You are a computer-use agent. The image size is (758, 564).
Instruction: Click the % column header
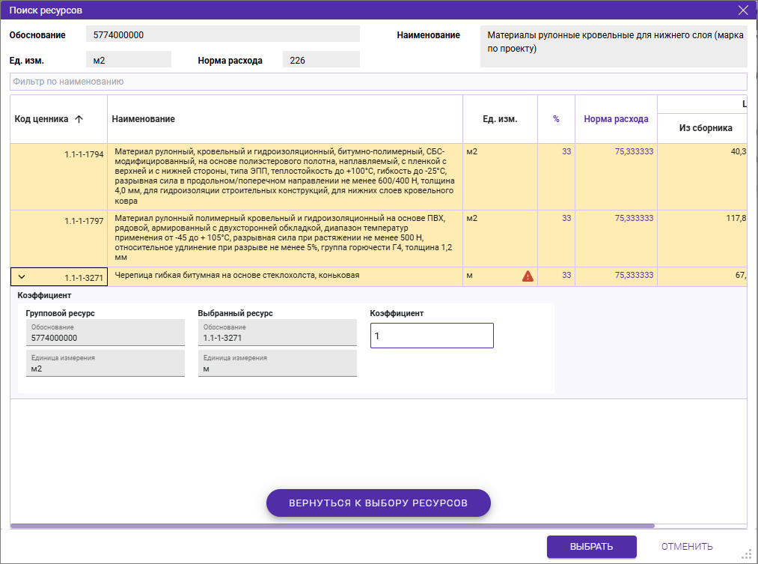click(x=556, y=119)
